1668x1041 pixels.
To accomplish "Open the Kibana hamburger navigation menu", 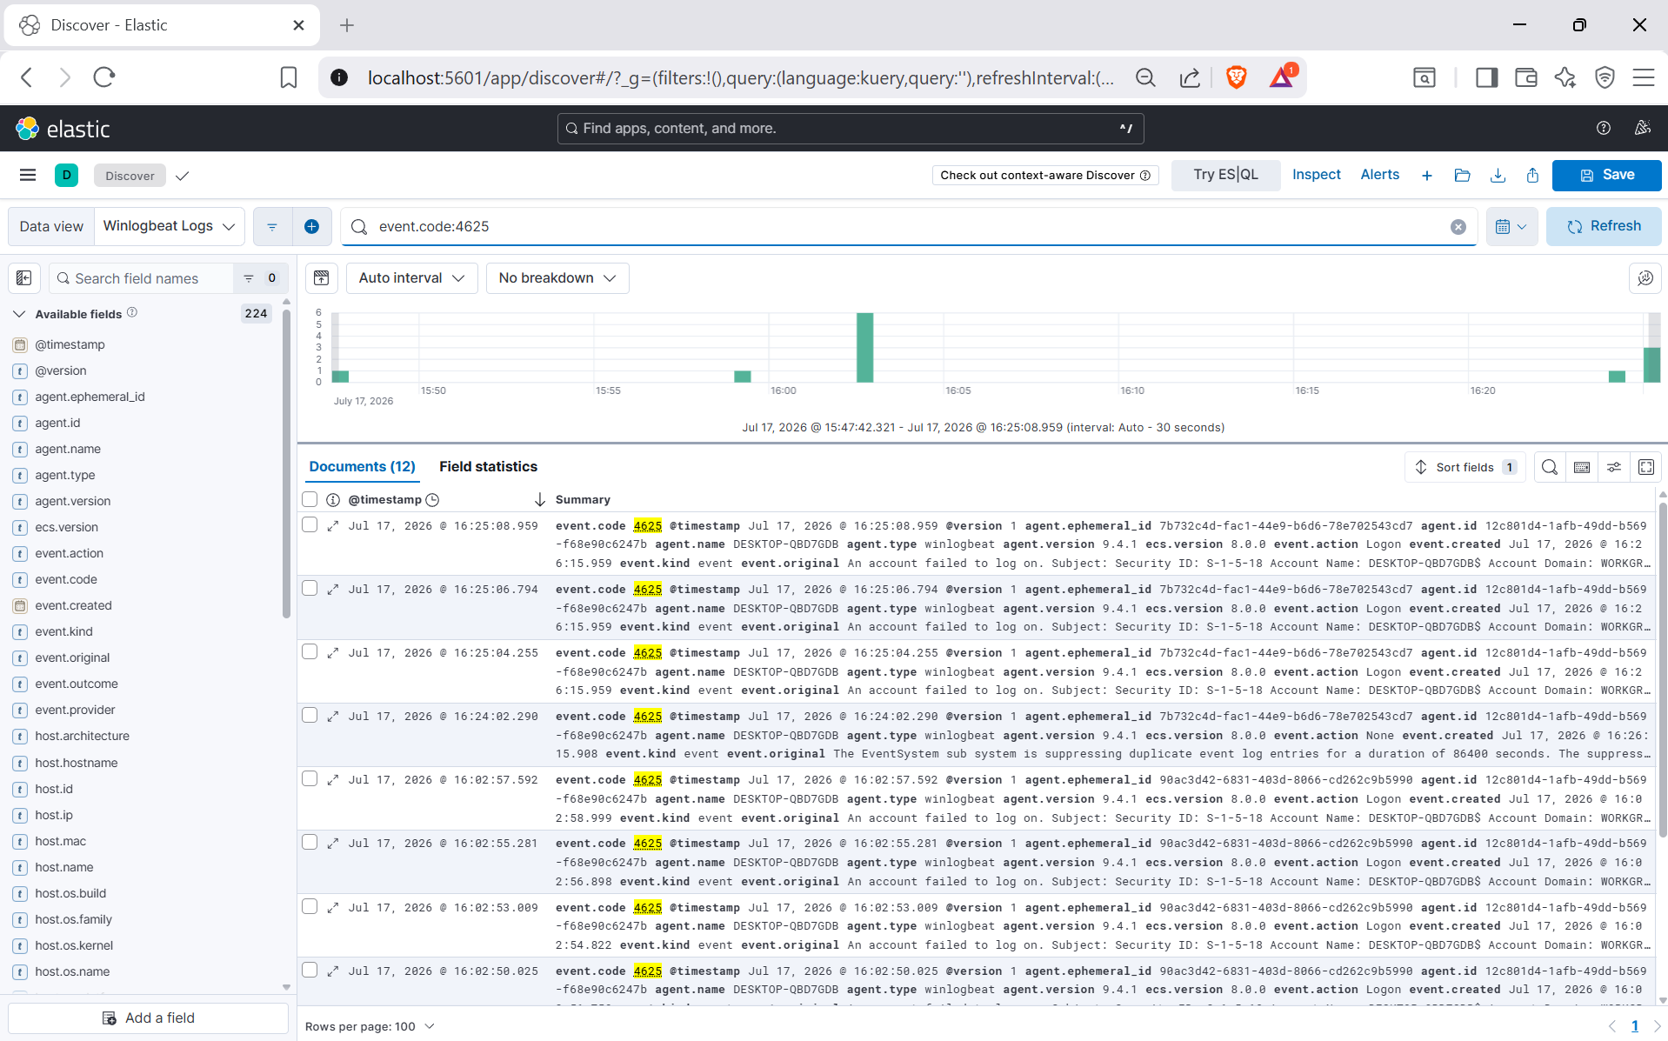I will [28, 175].
